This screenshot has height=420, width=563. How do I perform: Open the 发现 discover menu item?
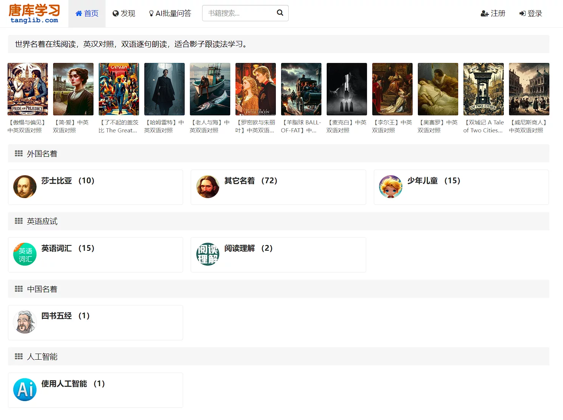[x=124, y=14]
